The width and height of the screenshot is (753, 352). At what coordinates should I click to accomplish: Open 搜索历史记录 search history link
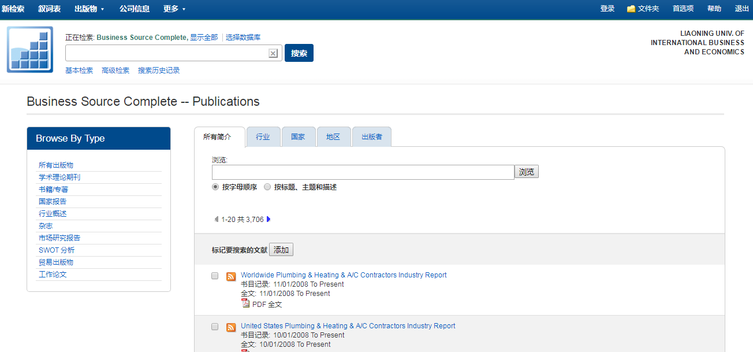159,71
